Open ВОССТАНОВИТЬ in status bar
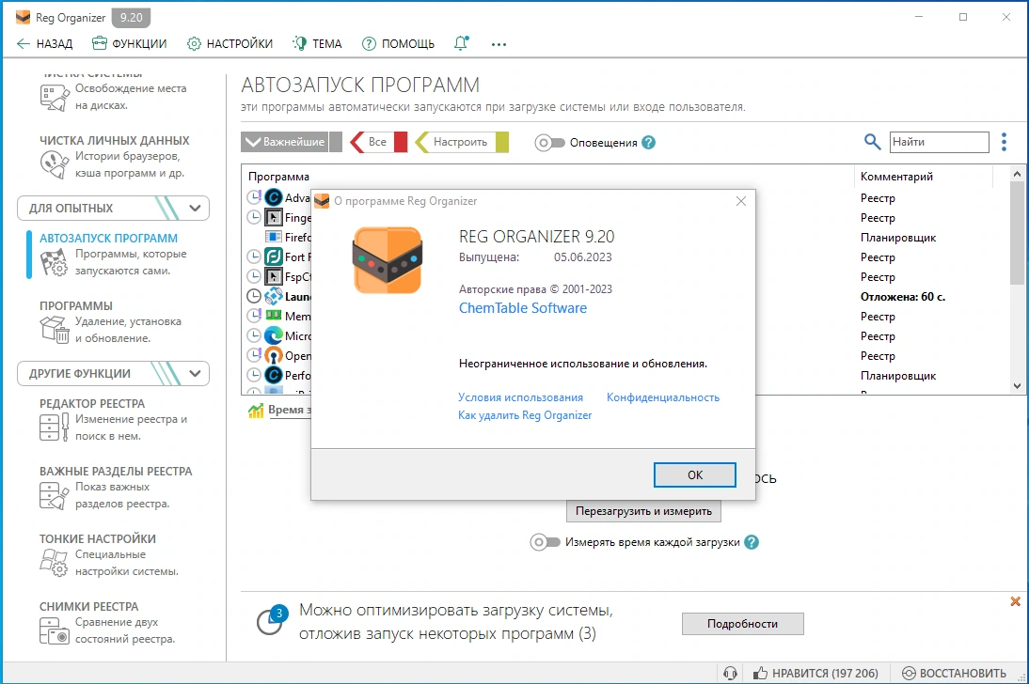This screenshot has width=1029, height=684. coord(954,674)
